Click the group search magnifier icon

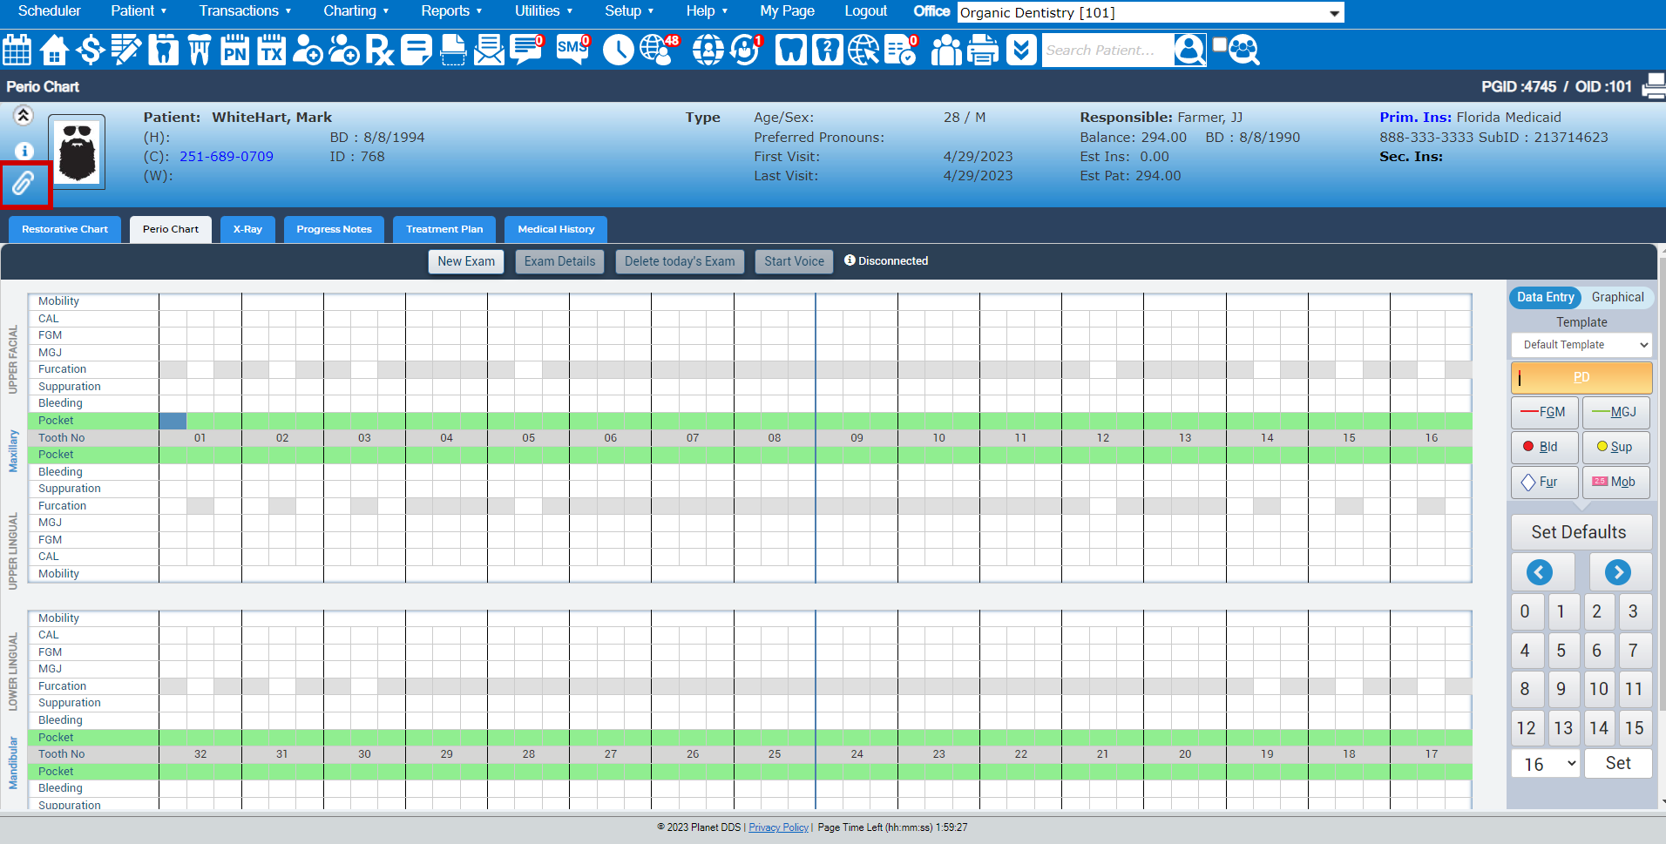tap(1244, 50)
